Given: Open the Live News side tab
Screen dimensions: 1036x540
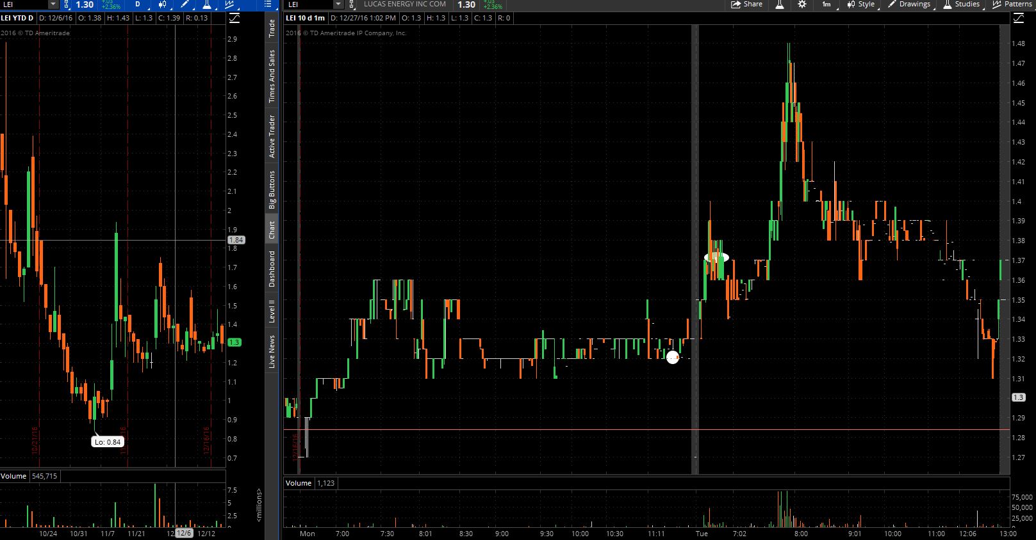Looking at the screenshot, I should 272,351.
